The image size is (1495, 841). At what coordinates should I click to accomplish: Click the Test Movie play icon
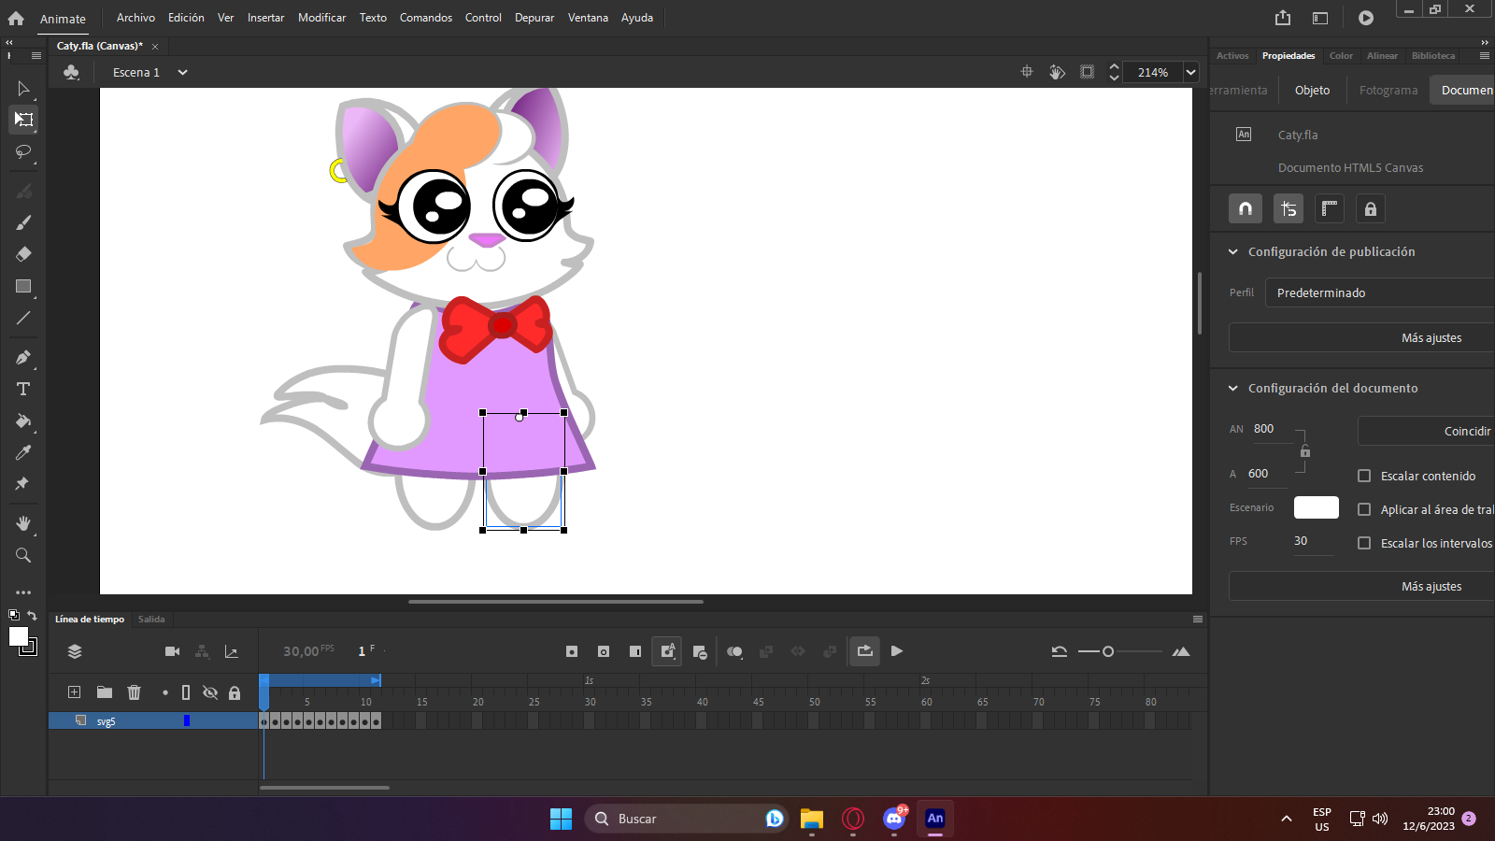pos(1366,18)
